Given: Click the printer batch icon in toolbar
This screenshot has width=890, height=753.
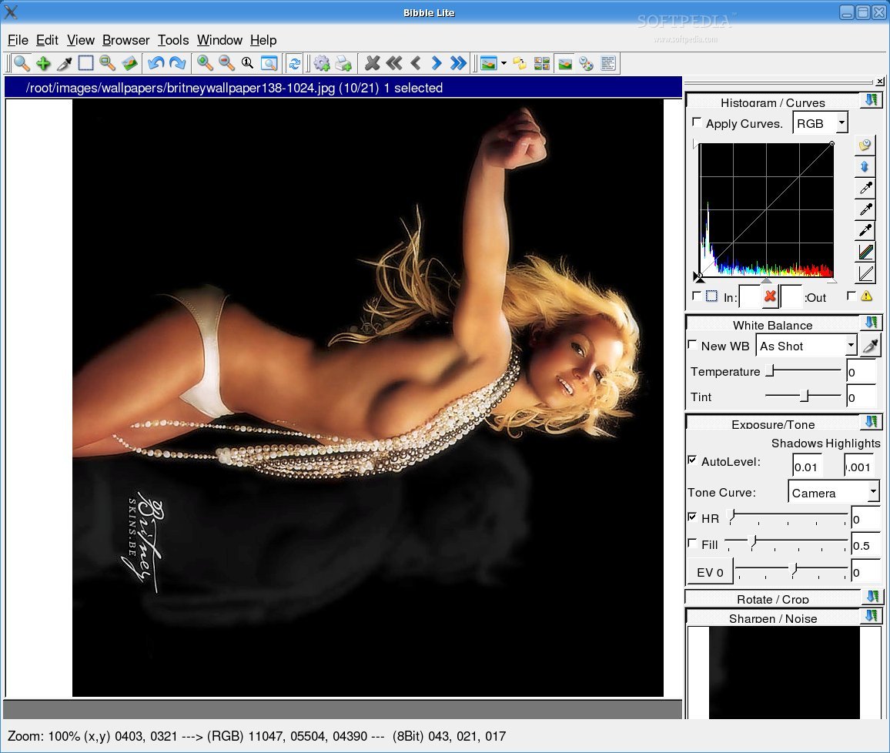Looking at the screenshot, I should 343,63.
